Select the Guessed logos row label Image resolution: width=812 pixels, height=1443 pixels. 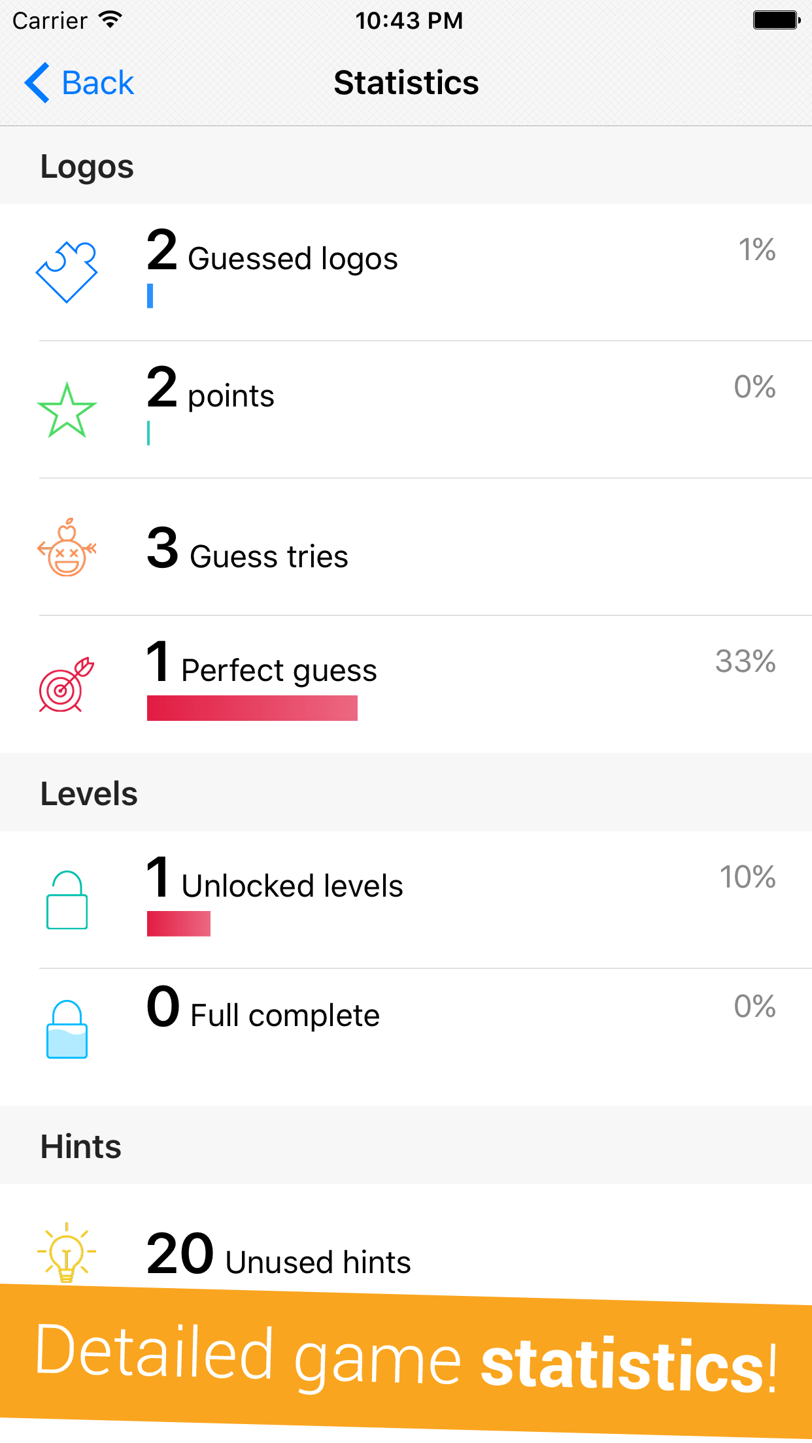(x=292, y=259)
